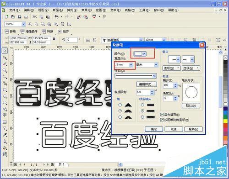Click the 帮助 button in dialog

pos(193,129)
